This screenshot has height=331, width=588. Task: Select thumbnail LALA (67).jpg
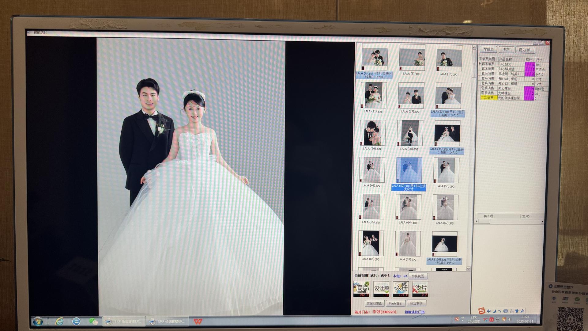pos(445,207)
